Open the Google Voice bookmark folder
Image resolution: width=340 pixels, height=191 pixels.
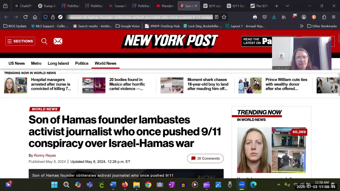(127, 26)
